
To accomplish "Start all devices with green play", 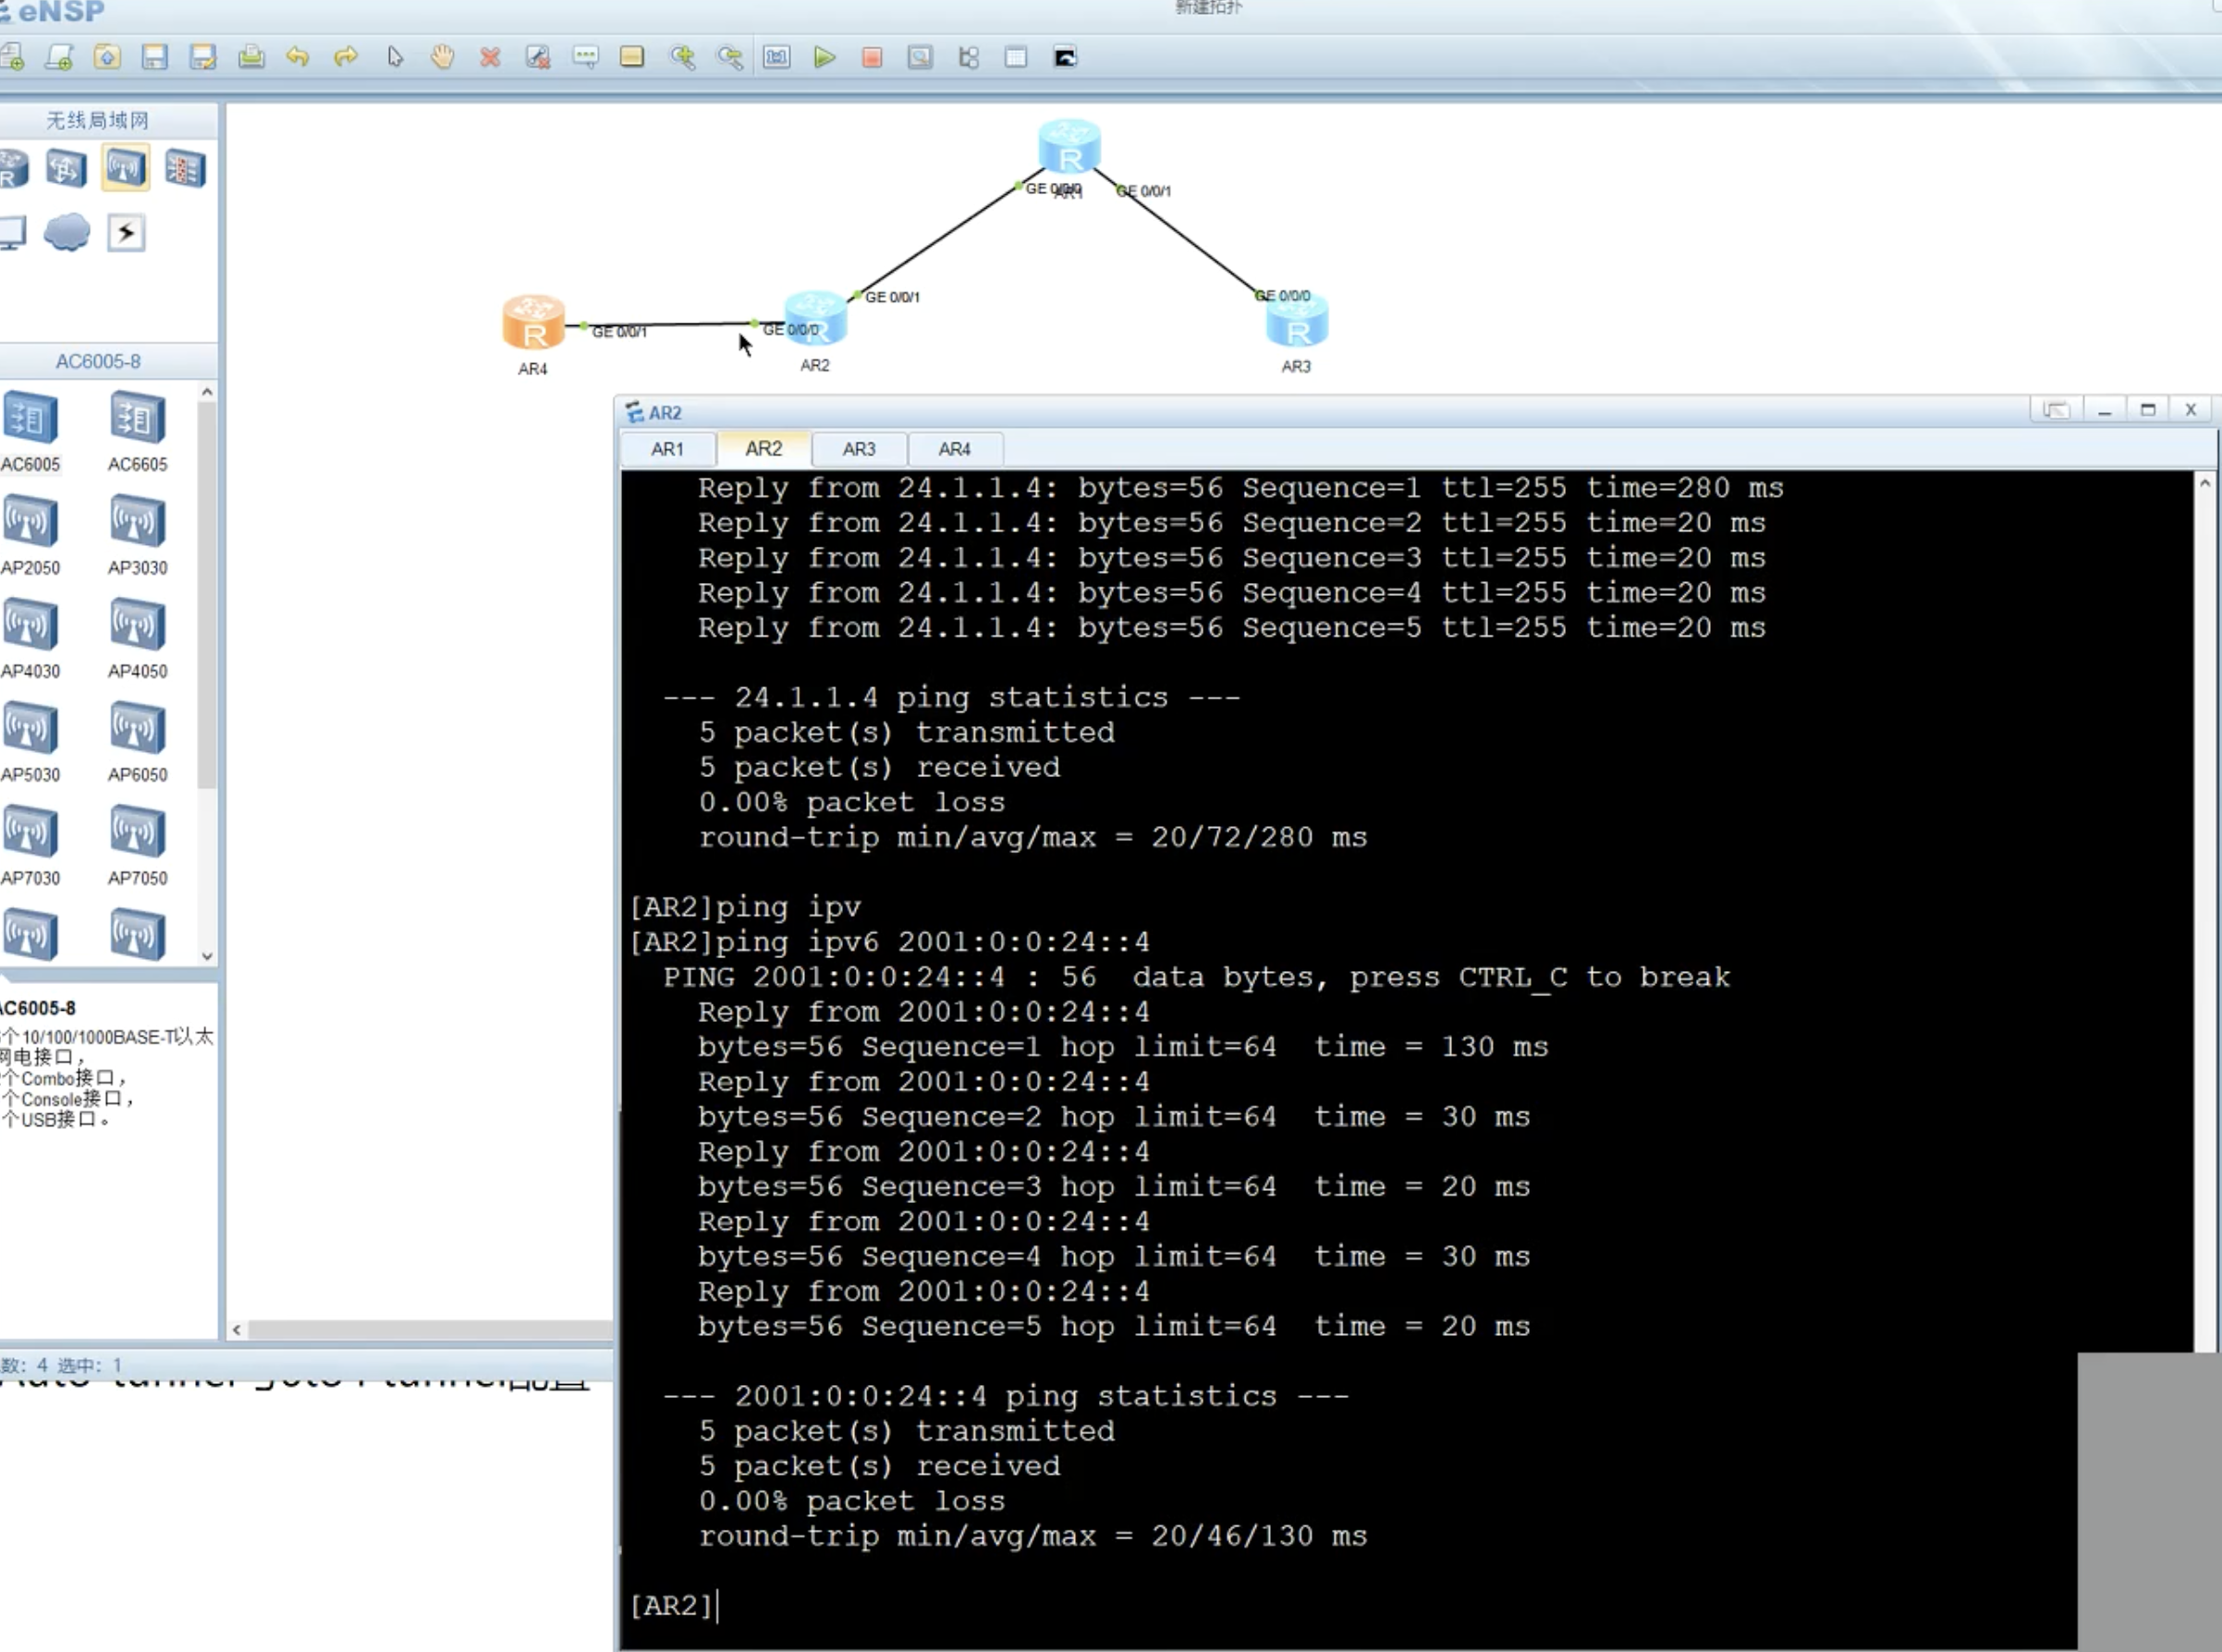I will click(x=825, y=57).
